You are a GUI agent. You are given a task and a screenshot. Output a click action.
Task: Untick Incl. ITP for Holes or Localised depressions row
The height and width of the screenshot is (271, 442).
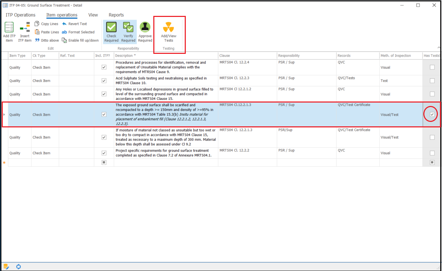[x=104, y=94]
